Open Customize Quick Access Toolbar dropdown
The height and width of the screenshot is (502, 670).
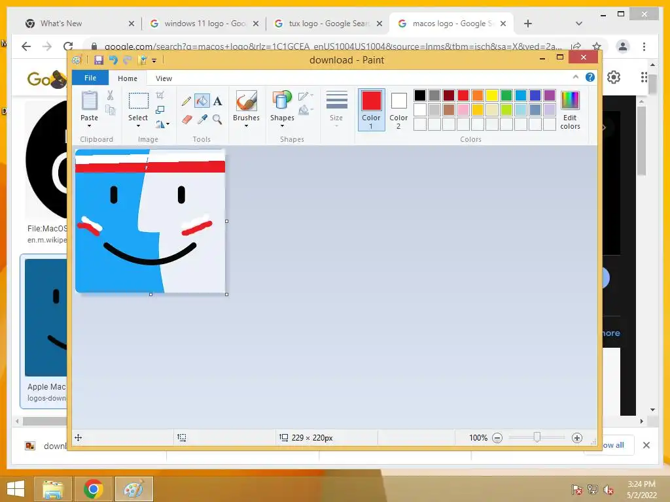tap(154, 61)
